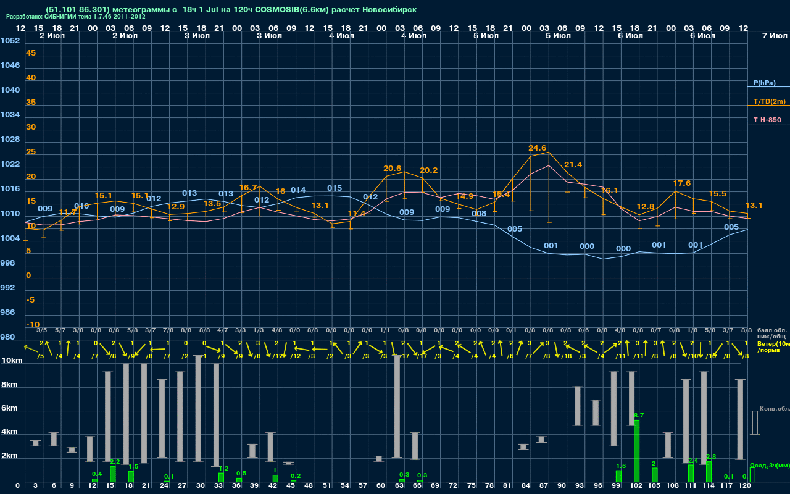Select the T H-850 legend label
Viewport: 790px width, 494px height.
(767, 120)
